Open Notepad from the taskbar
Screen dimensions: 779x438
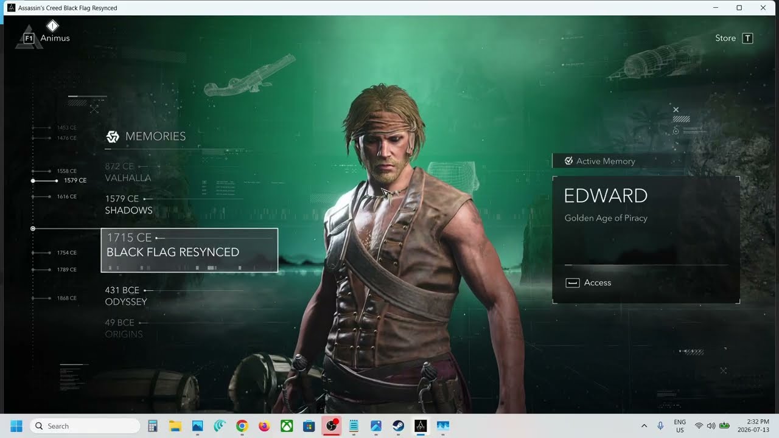click(354, 426)
